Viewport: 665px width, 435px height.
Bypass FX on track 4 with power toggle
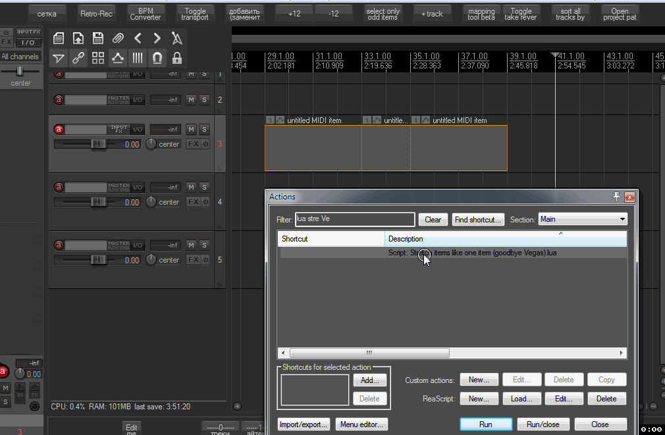[x=205, y=202]
